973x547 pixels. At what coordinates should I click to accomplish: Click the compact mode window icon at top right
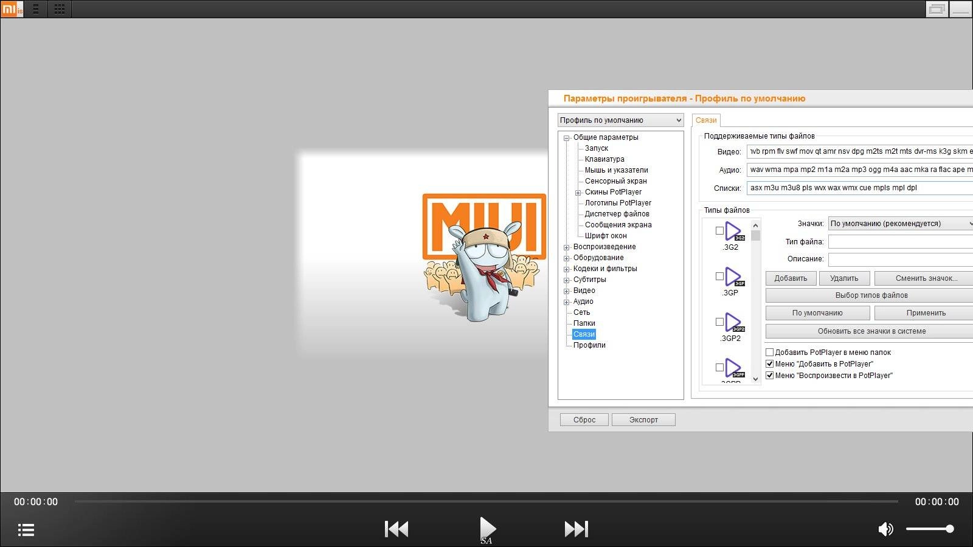click(937, 9)
